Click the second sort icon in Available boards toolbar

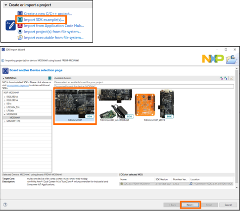coord(226,78)
